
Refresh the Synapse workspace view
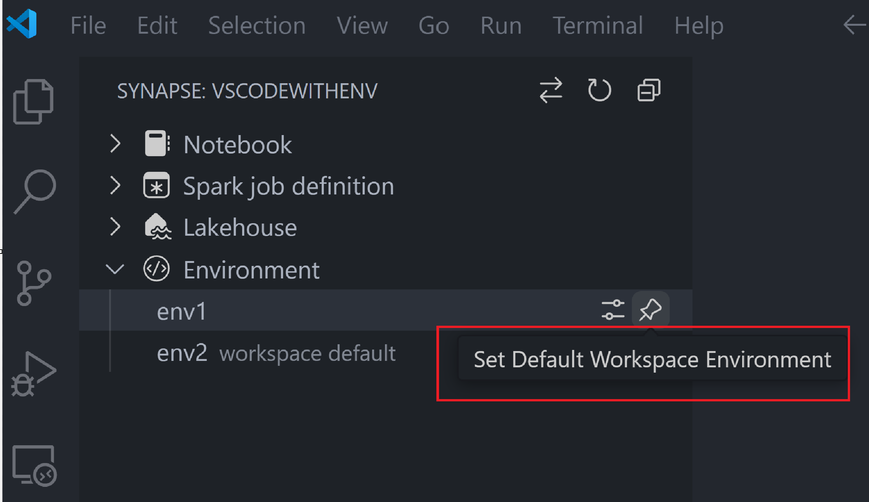599,90
